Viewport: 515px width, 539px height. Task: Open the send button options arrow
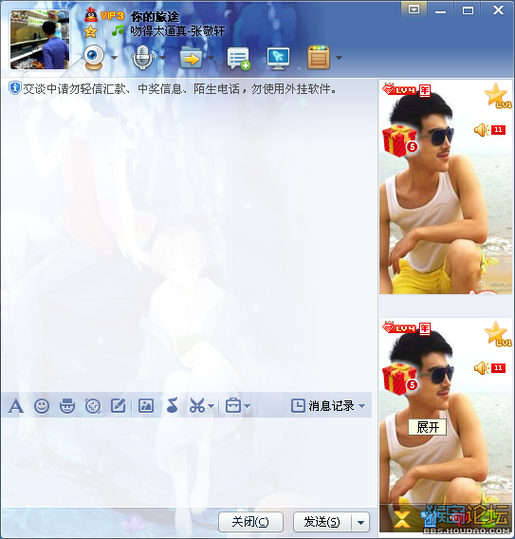(360, 522)
